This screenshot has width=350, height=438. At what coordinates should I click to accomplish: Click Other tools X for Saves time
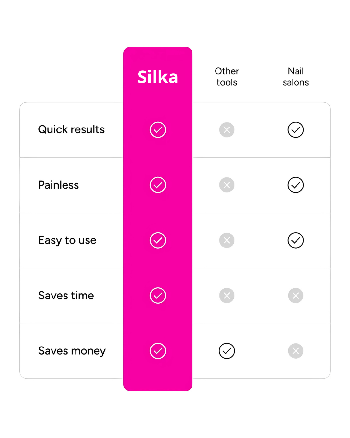point(227,296)
